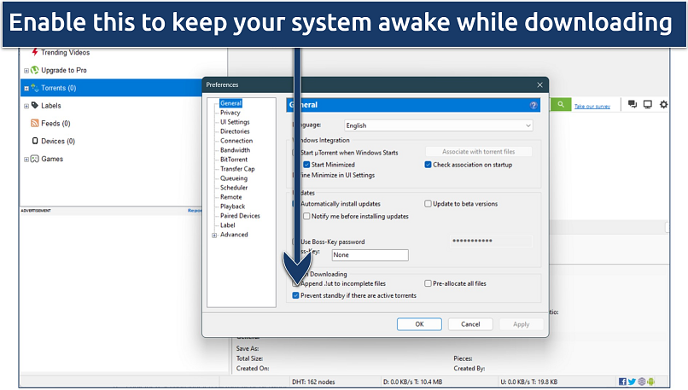Click the help question mark in Preferences

[x=533, y=105]
